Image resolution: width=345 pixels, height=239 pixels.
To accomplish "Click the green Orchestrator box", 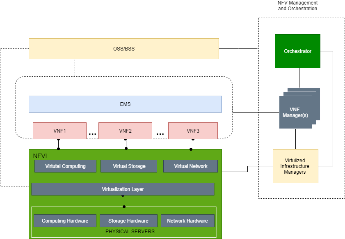I will (297, 51).
